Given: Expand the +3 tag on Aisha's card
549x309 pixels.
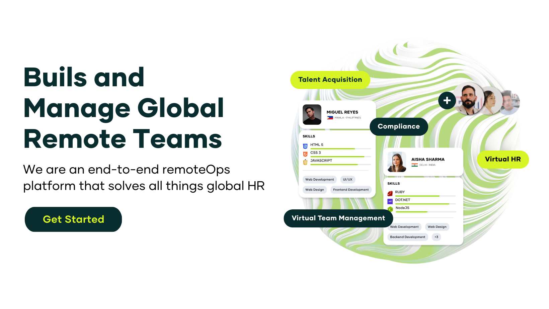Looking at the screenshot, I should coord(436,237).
